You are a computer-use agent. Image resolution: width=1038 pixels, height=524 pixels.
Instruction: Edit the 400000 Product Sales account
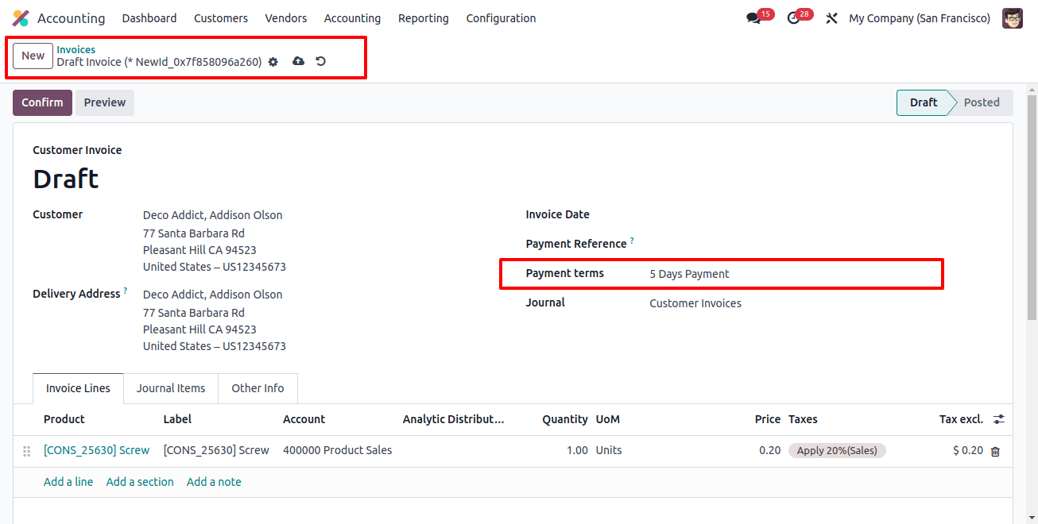coord(337,450)
